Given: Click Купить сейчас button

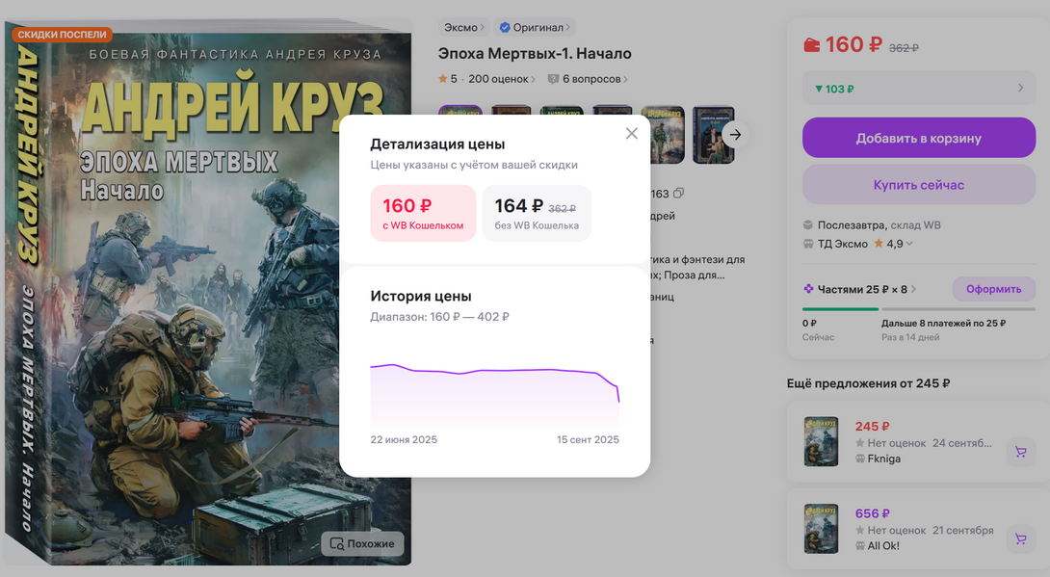Looking at the screenshot, I should click(919, 185).
